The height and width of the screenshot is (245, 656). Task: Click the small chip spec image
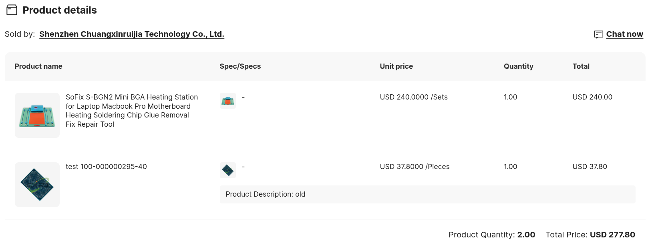point(228,170)
